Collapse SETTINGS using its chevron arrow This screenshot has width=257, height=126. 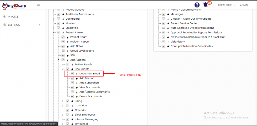pyautogui.click(x=39, y=25)
